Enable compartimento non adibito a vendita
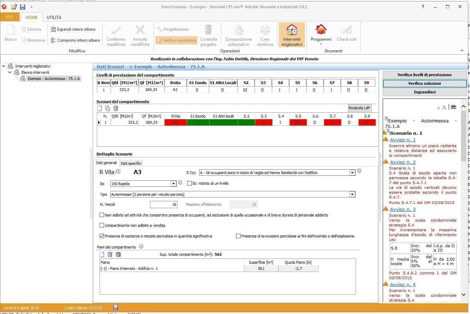This screenshot has height=314, width=470. (x=102, y=225)
